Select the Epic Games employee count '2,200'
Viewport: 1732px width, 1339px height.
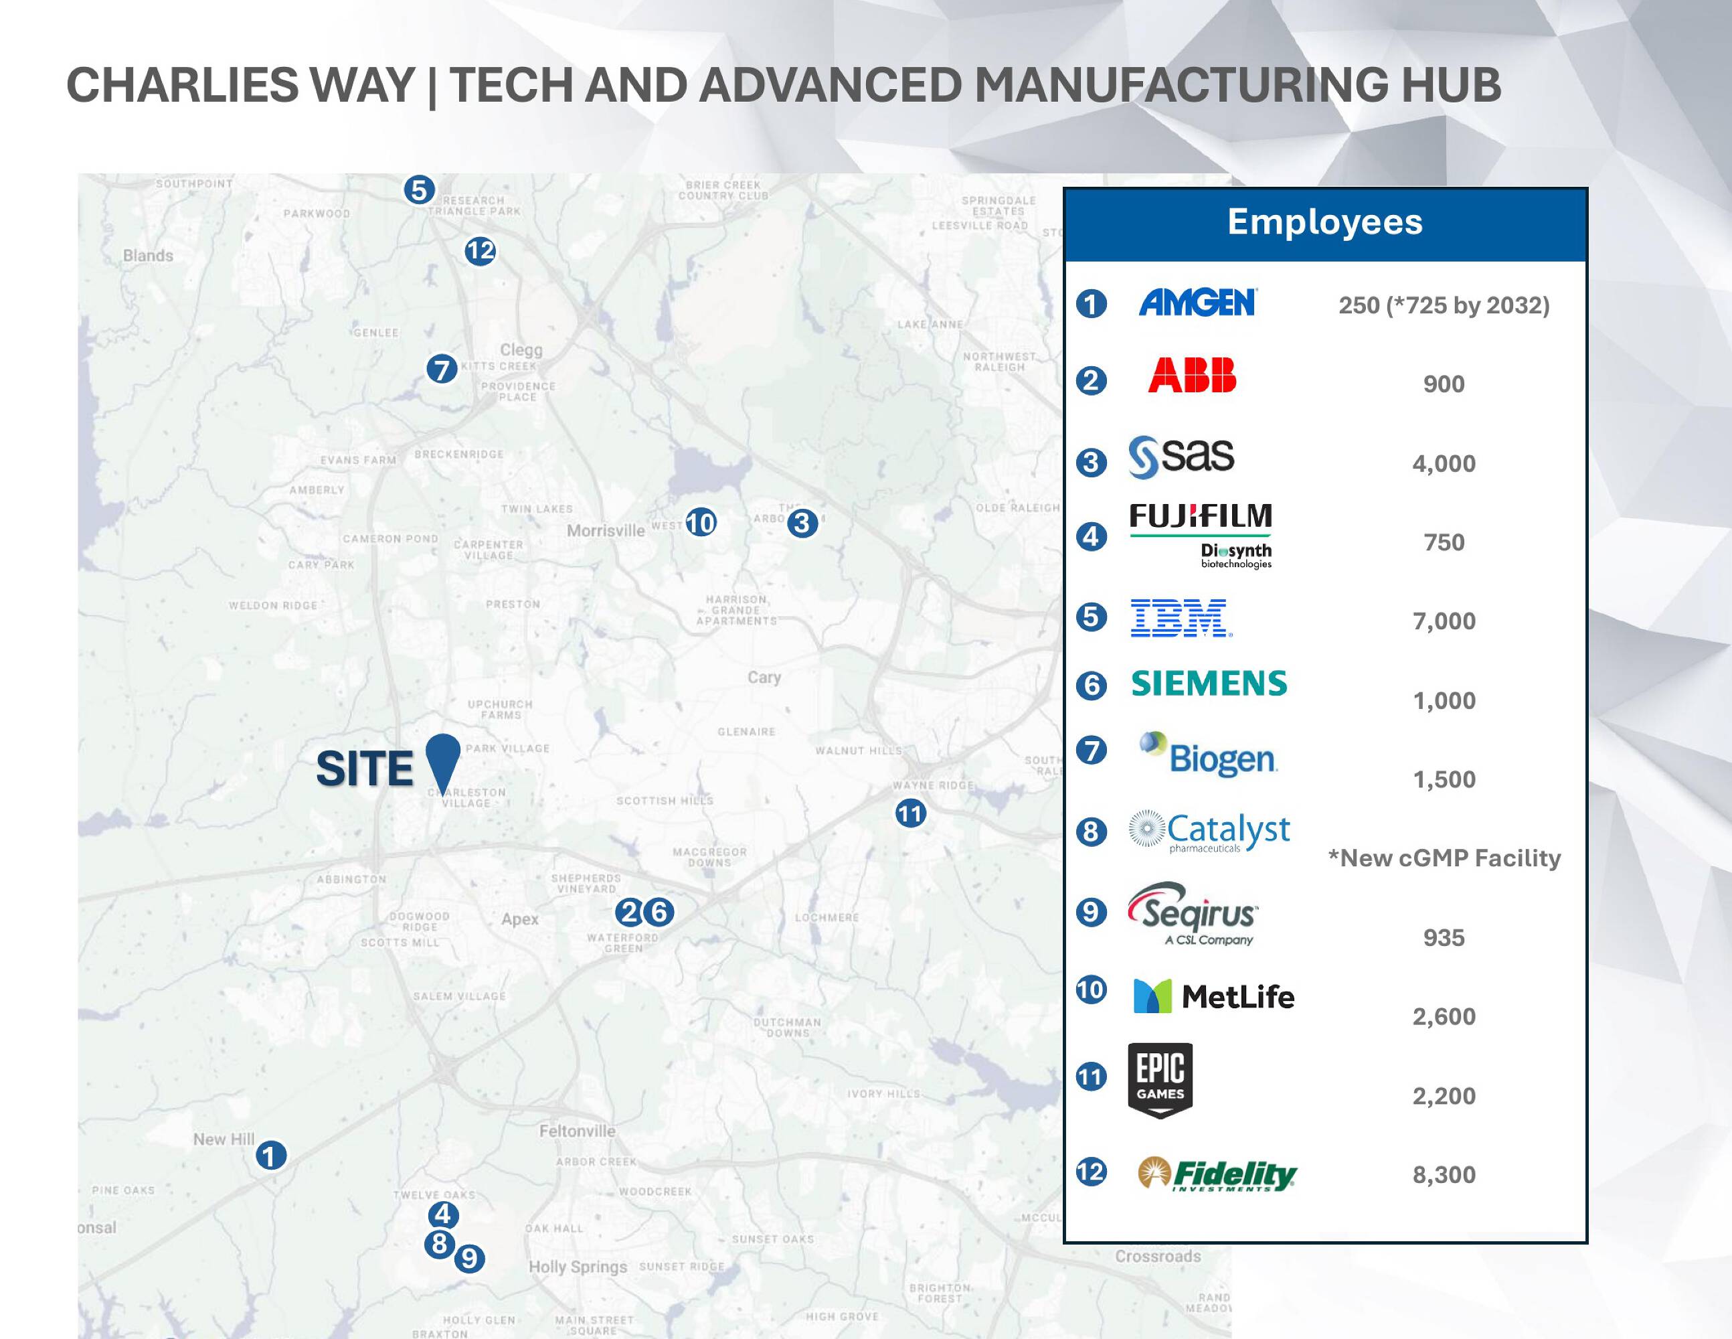pos(1444,1096)
